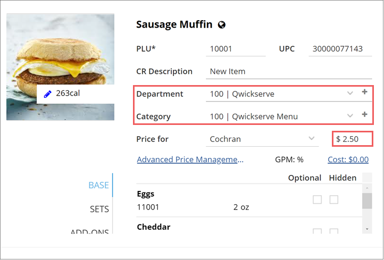Screen dimensions: 384x260
Task: Check the Optional box for Eggs
Action: coord(317,199)
